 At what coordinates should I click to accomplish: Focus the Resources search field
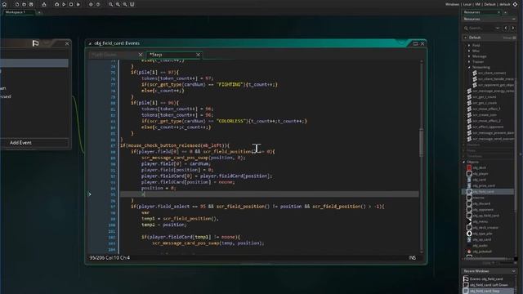[x=481, y=28]
